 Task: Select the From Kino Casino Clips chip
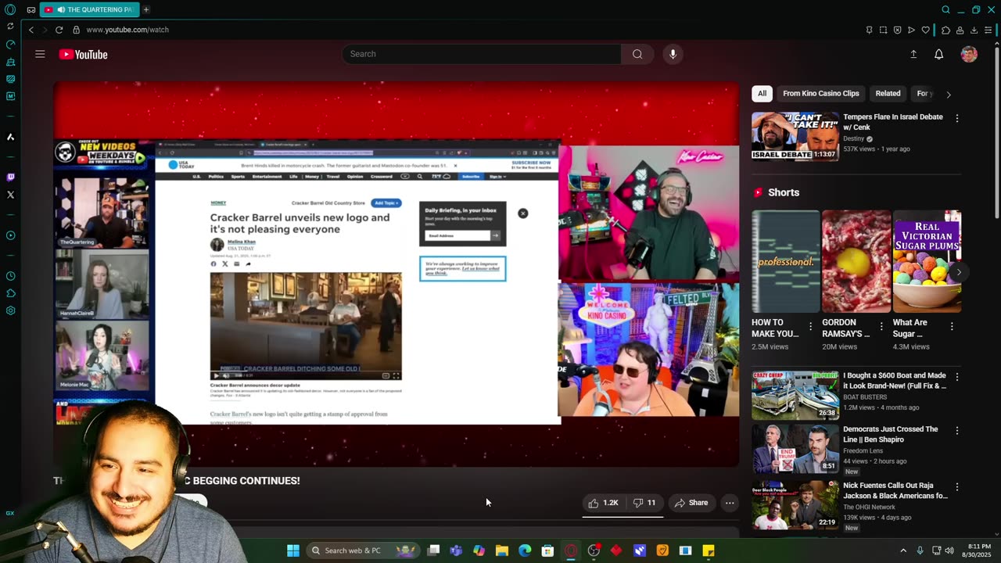tap(821, 93)
